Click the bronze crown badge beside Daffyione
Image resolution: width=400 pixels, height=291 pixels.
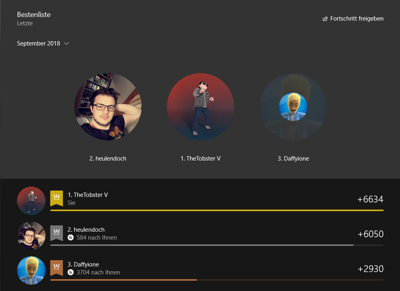tap(57, 268)
